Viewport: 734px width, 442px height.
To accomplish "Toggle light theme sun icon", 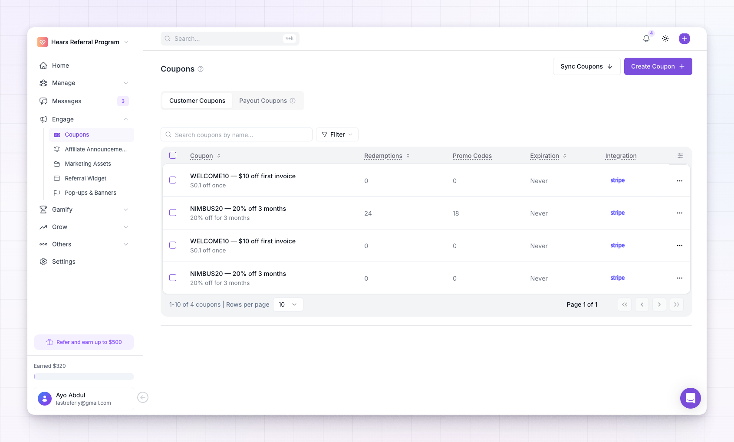I will tap(665, 39).
